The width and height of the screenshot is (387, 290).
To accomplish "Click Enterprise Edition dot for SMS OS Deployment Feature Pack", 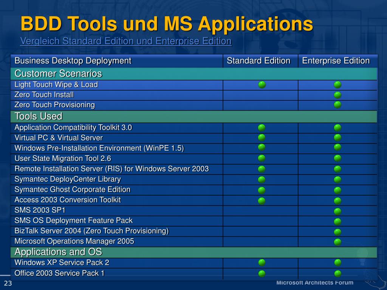I will coord(337,222).
